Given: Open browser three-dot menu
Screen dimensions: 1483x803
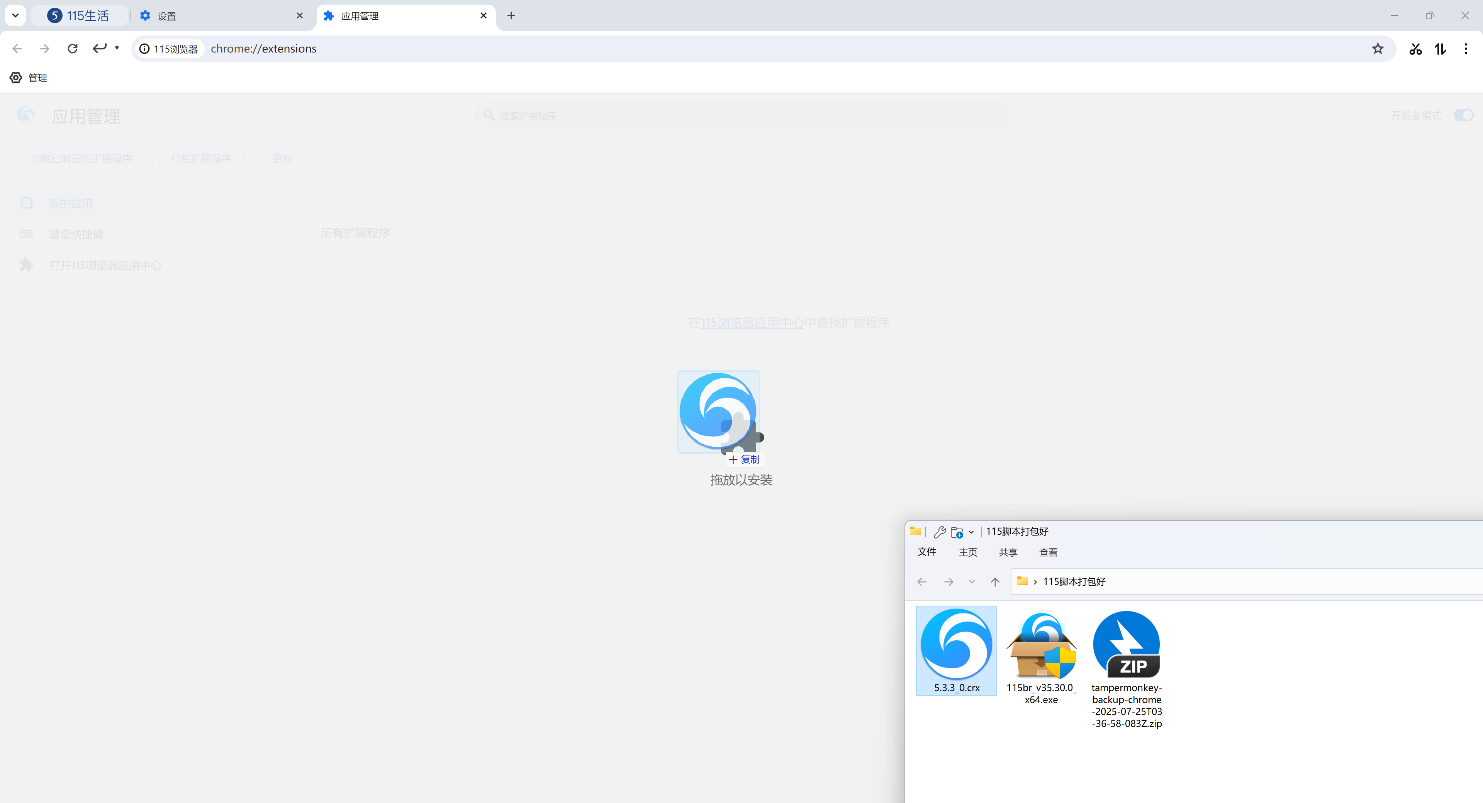Looking at the screenshot, I should pyautogui.click(x=1466, y=49).
